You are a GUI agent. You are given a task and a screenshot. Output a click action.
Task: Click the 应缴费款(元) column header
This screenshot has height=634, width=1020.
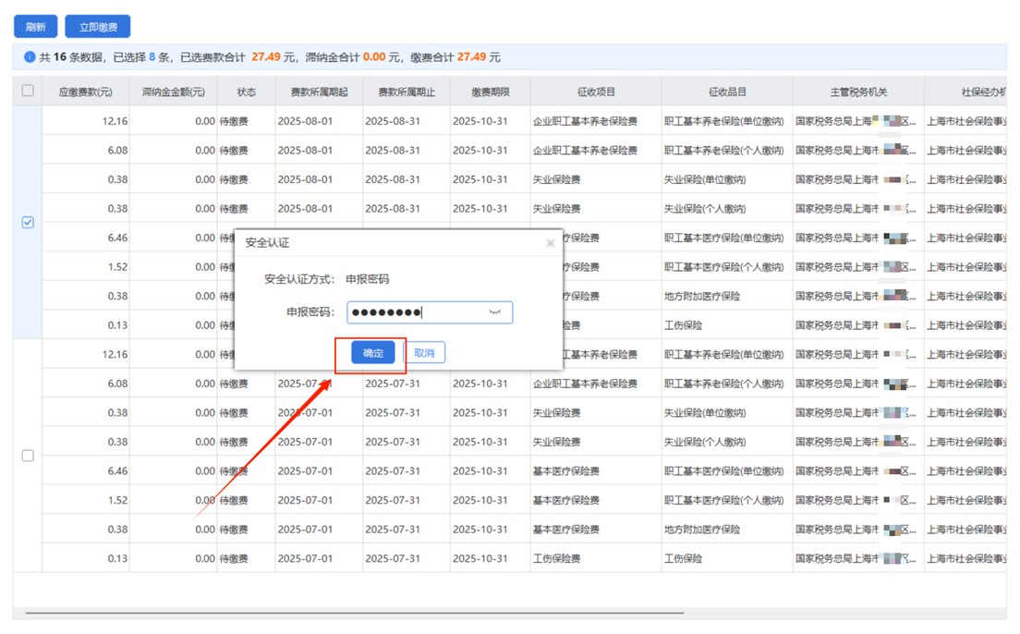[85, 92]
